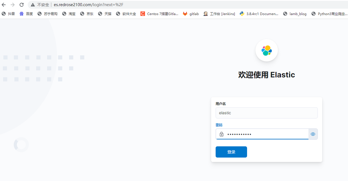Open the Centos 7搭建Gitla... bookmark
The height and width of the screenshot is (181, 348).
coord(159,14)
